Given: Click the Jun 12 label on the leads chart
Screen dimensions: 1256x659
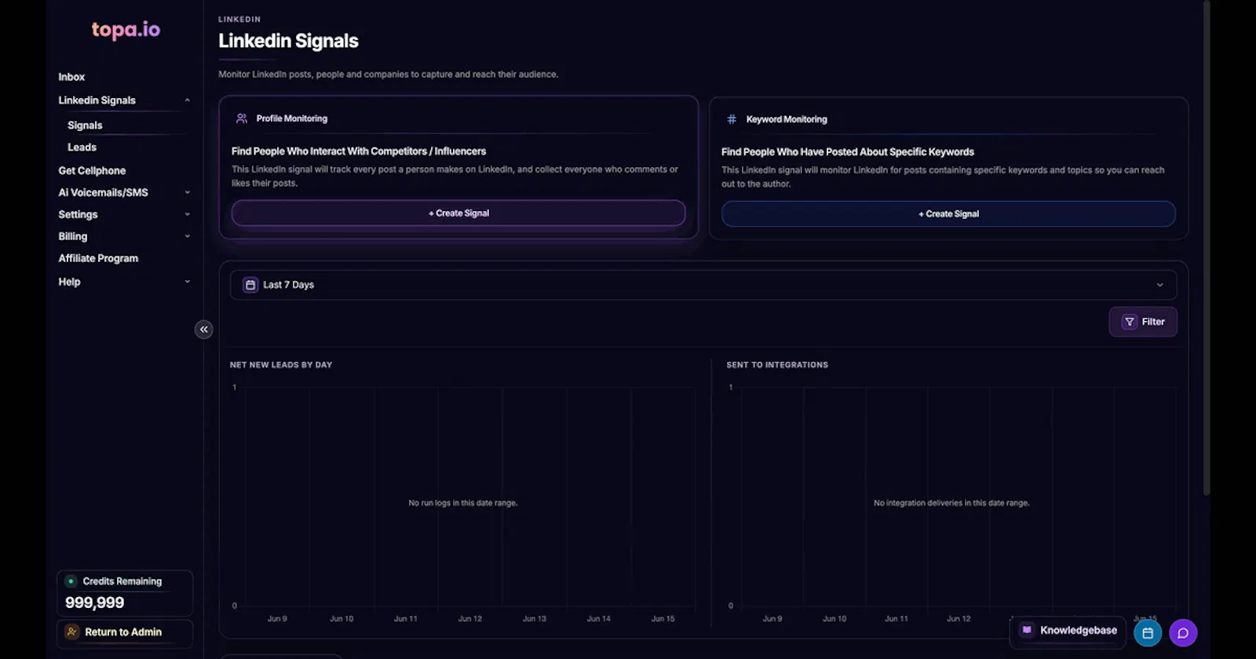Looking at the screenshot, I should click(470, 619).
